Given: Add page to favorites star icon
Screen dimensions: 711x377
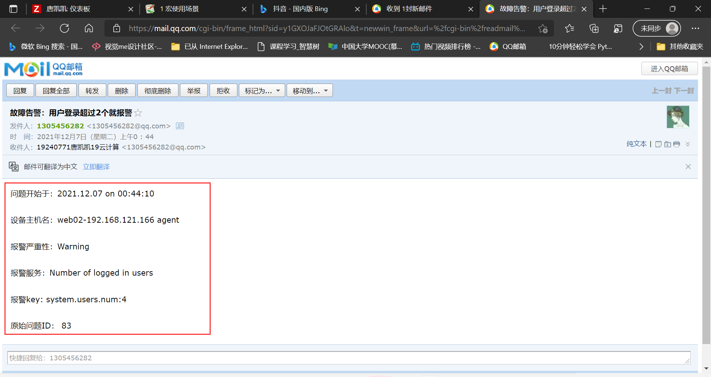Looking at the screenshot, I should coord(543,28).
